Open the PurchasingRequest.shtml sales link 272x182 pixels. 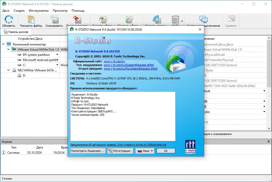click(130, 69)
